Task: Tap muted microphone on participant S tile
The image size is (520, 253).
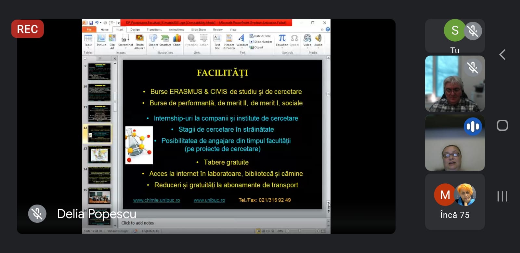Action: [x=473, y=31]
